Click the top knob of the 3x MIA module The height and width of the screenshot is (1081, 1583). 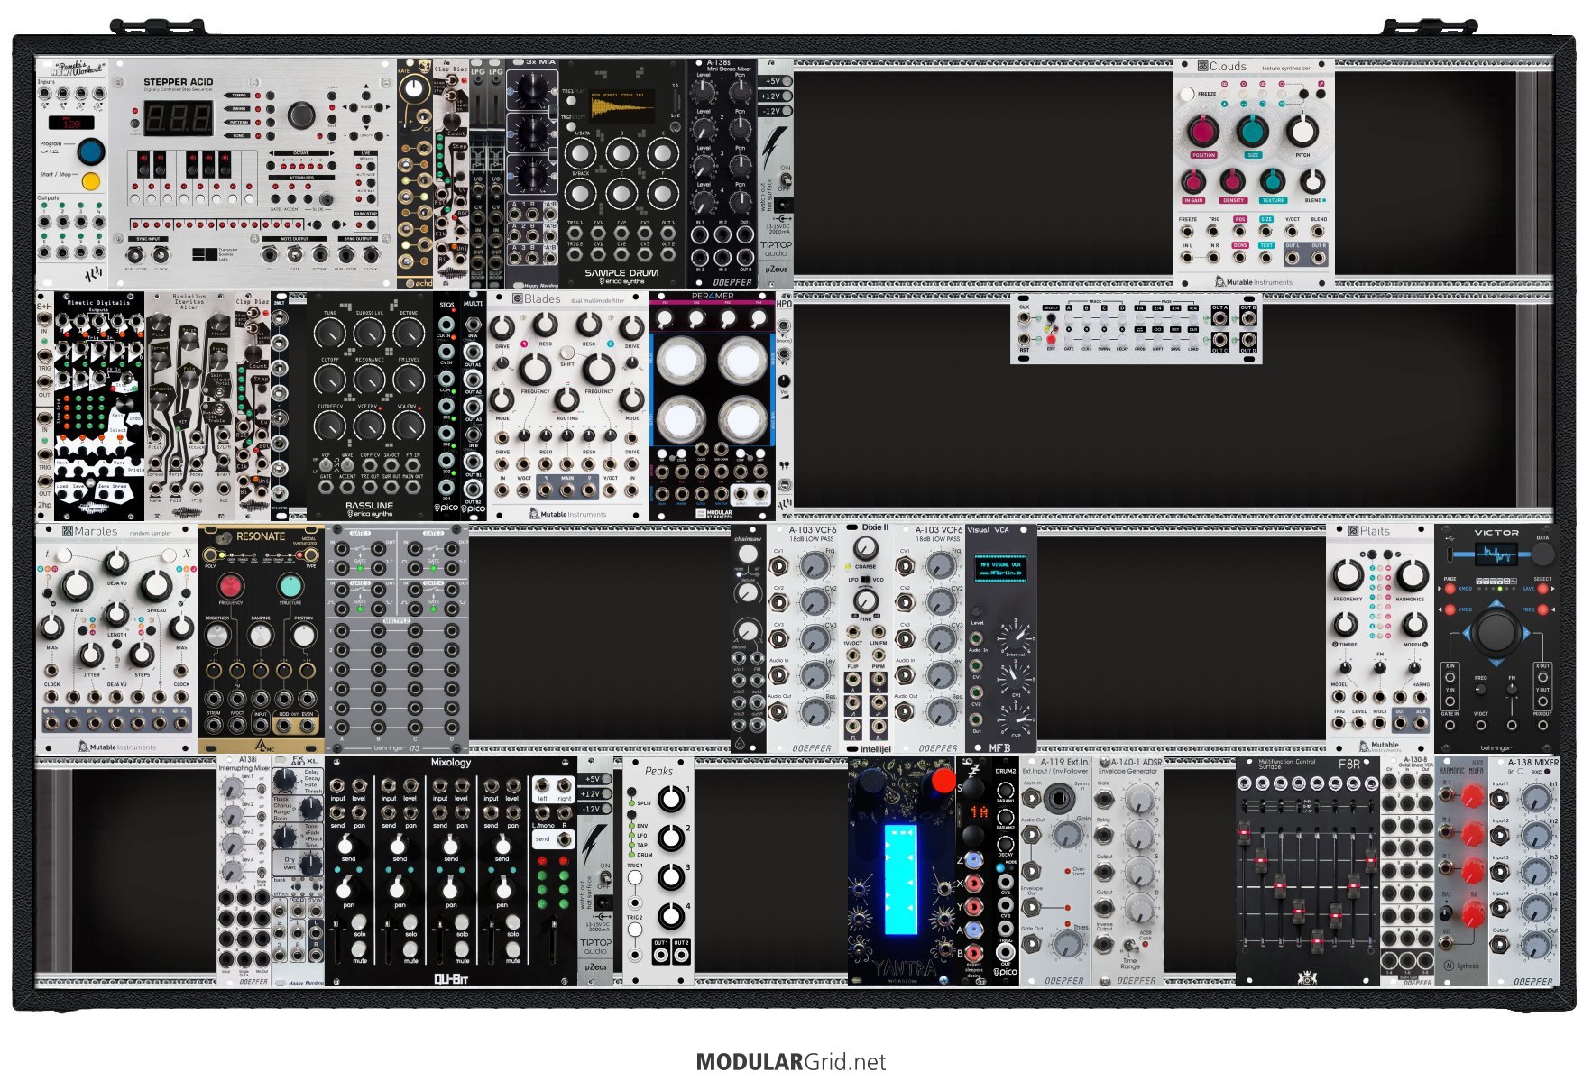[532, 88]
